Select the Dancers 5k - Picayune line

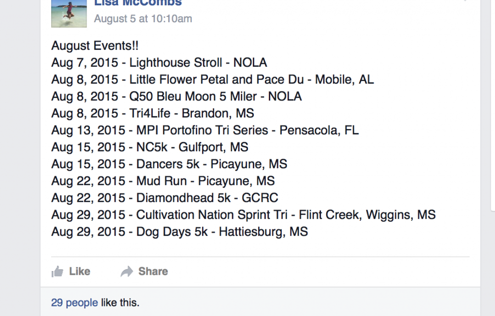(x=169, y=164)
